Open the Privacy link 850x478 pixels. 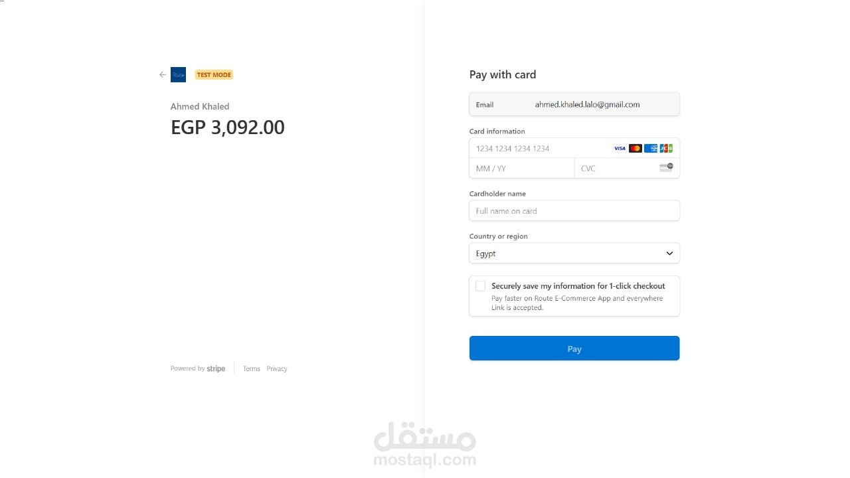coord(277,369)
